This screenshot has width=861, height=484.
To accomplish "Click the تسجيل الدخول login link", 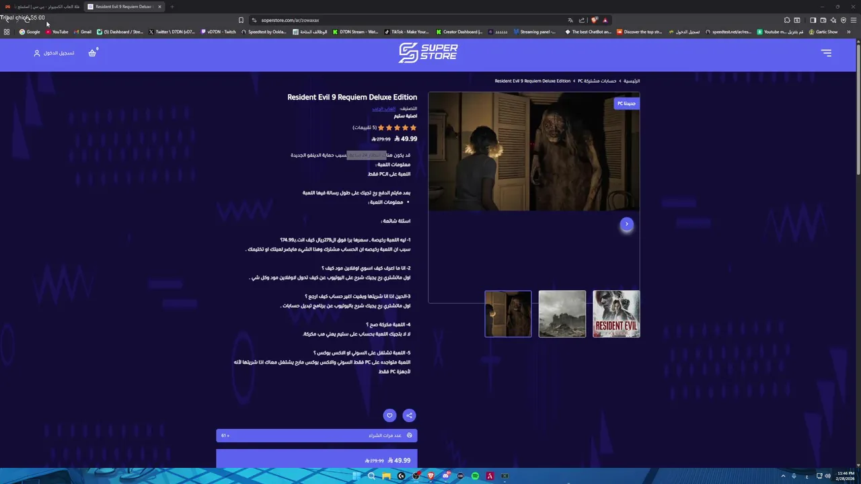I will point(59,53).
